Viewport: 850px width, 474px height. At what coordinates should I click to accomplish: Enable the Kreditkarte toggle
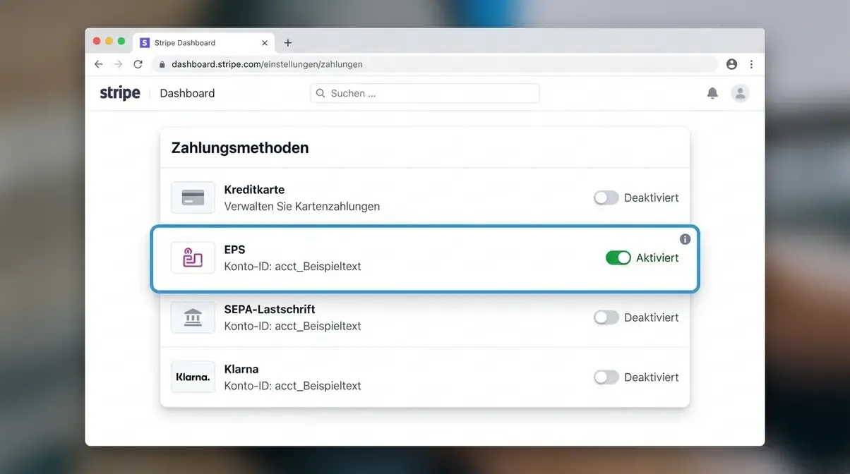606,197
